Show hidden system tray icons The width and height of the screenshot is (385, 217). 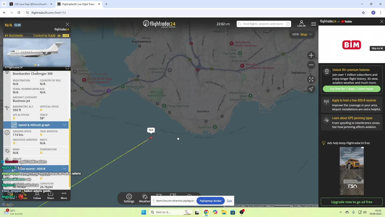point(340,212)
